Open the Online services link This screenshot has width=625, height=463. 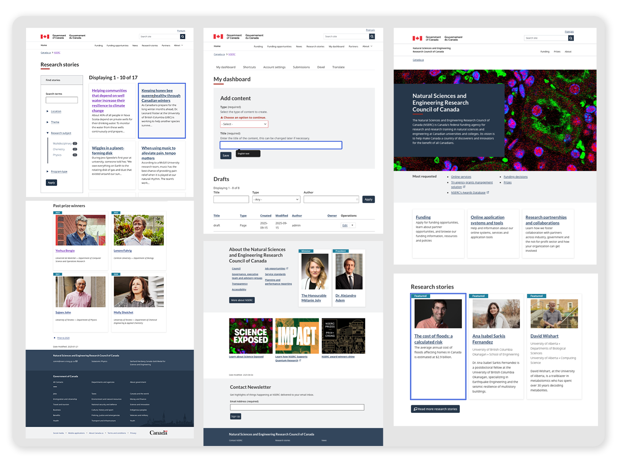coord(461,177)
